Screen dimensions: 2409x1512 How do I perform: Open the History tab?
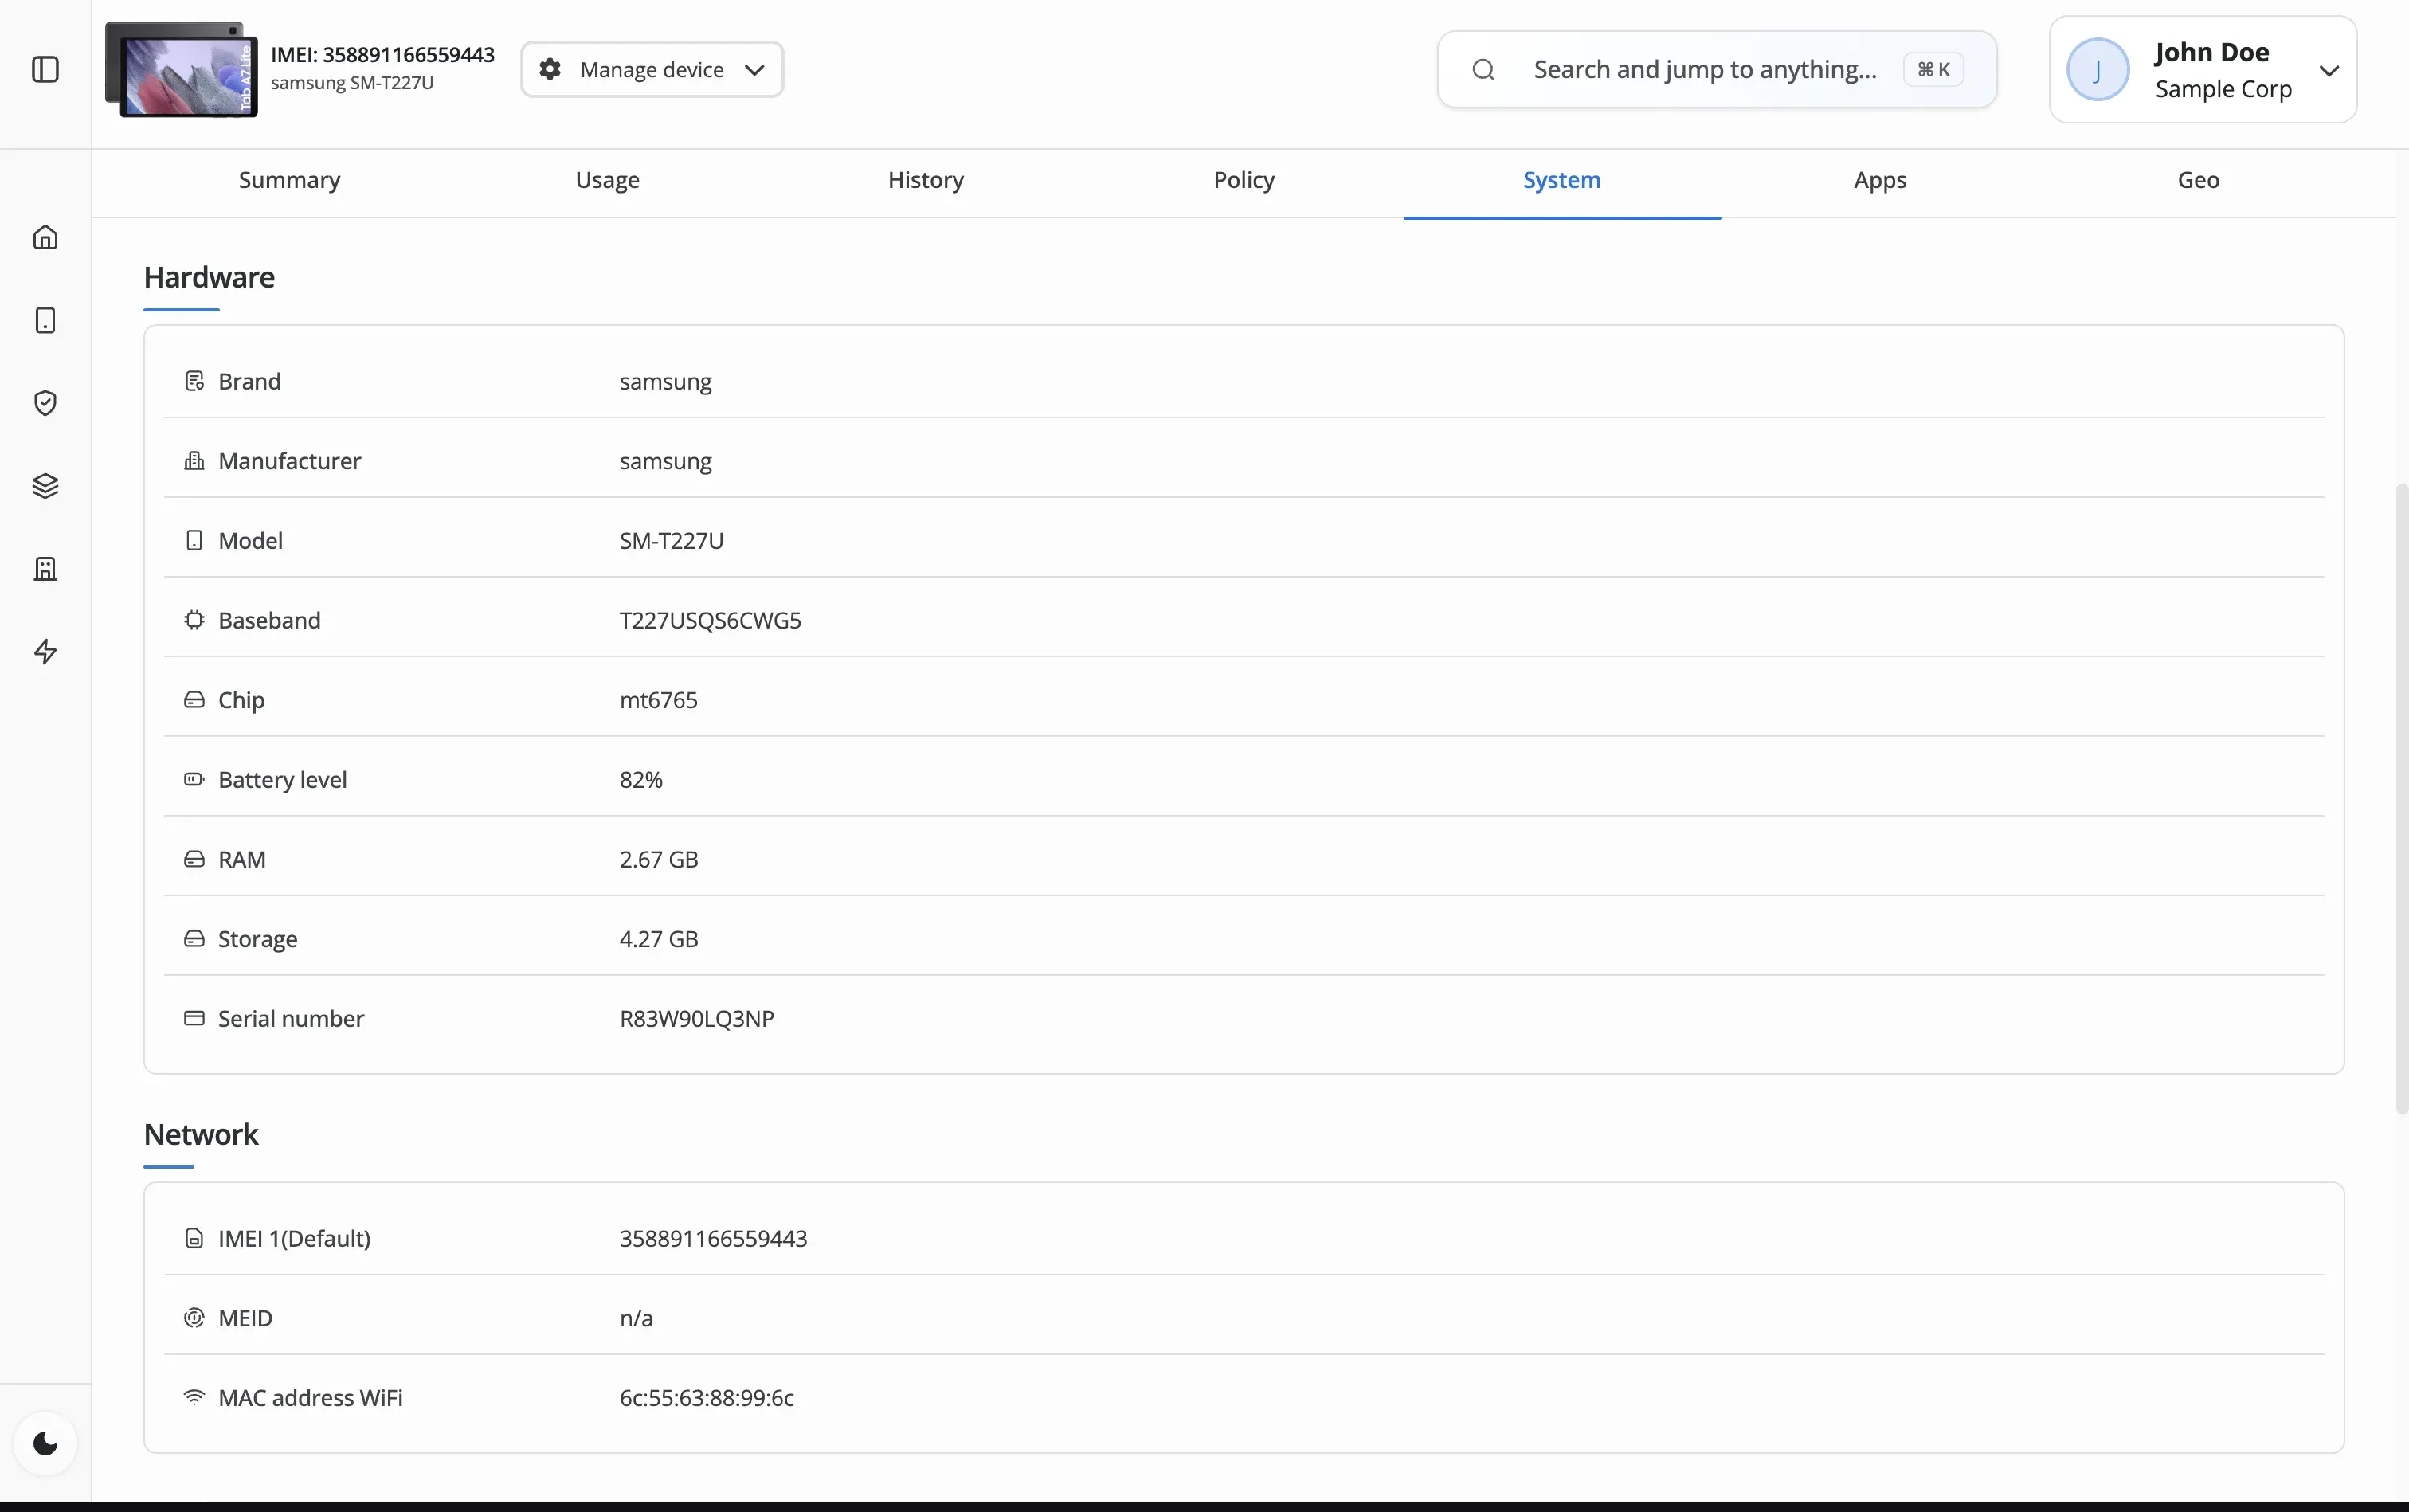(925, 180)
